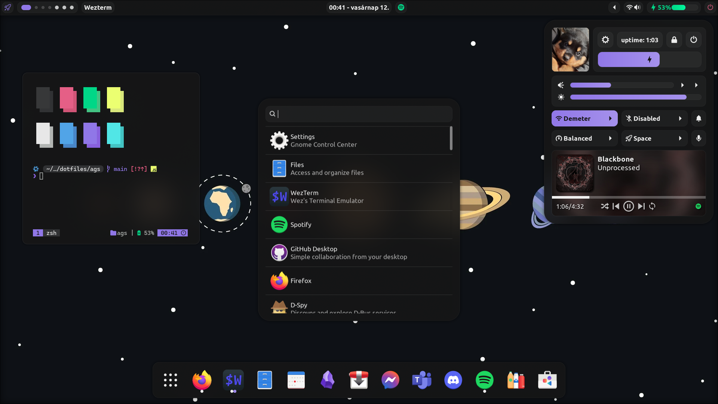The image size is (718, 404).
Task: Expand the Balanced power profile arrow
Action: (610, 138)
